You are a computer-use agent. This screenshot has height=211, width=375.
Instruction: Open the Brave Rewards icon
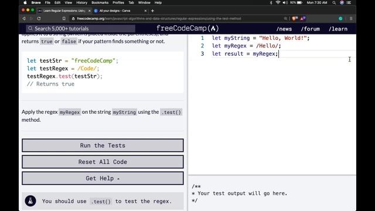click(x=303, y=18)
